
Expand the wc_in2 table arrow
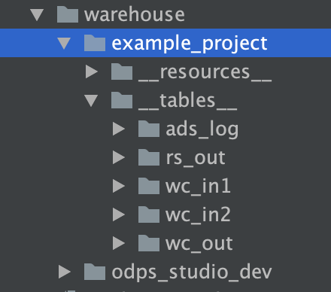click(x=119, y=215)
